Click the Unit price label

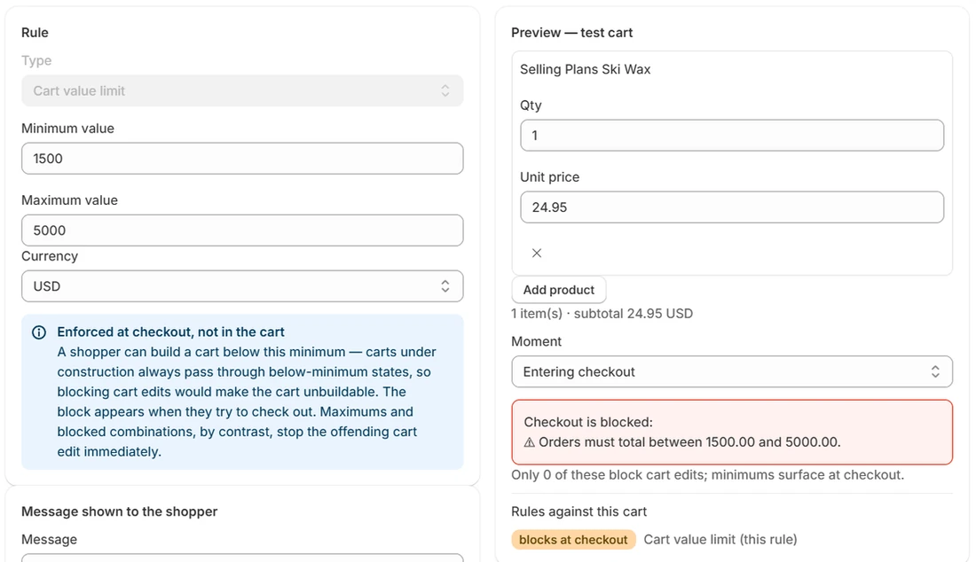tap(549, 177)
